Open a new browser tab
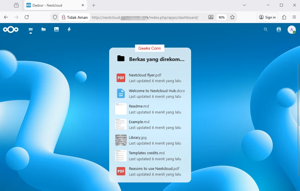The height and width of the screenshot is (191, 300). (x=93, y=5)
